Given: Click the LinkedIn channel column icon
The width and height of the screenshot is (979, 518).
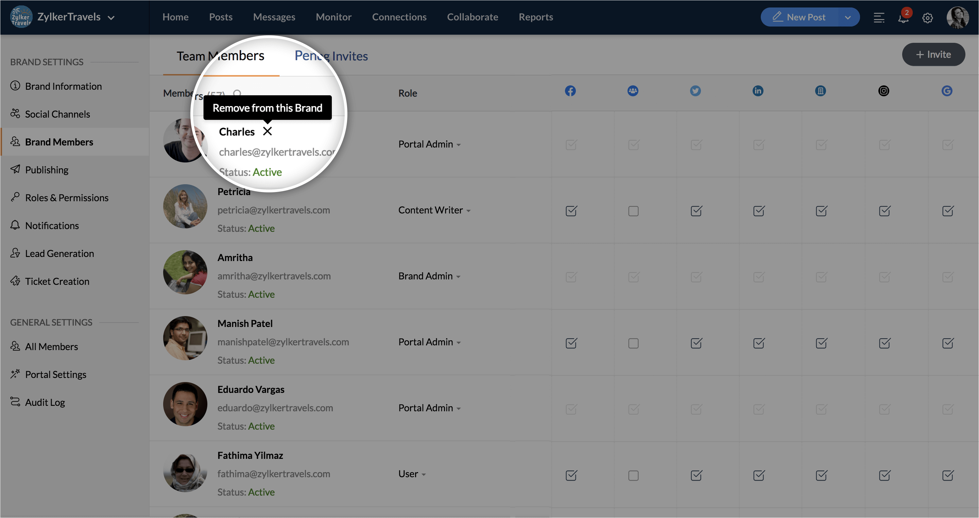Looking at the screenshot, I should (x=758, y=91).
